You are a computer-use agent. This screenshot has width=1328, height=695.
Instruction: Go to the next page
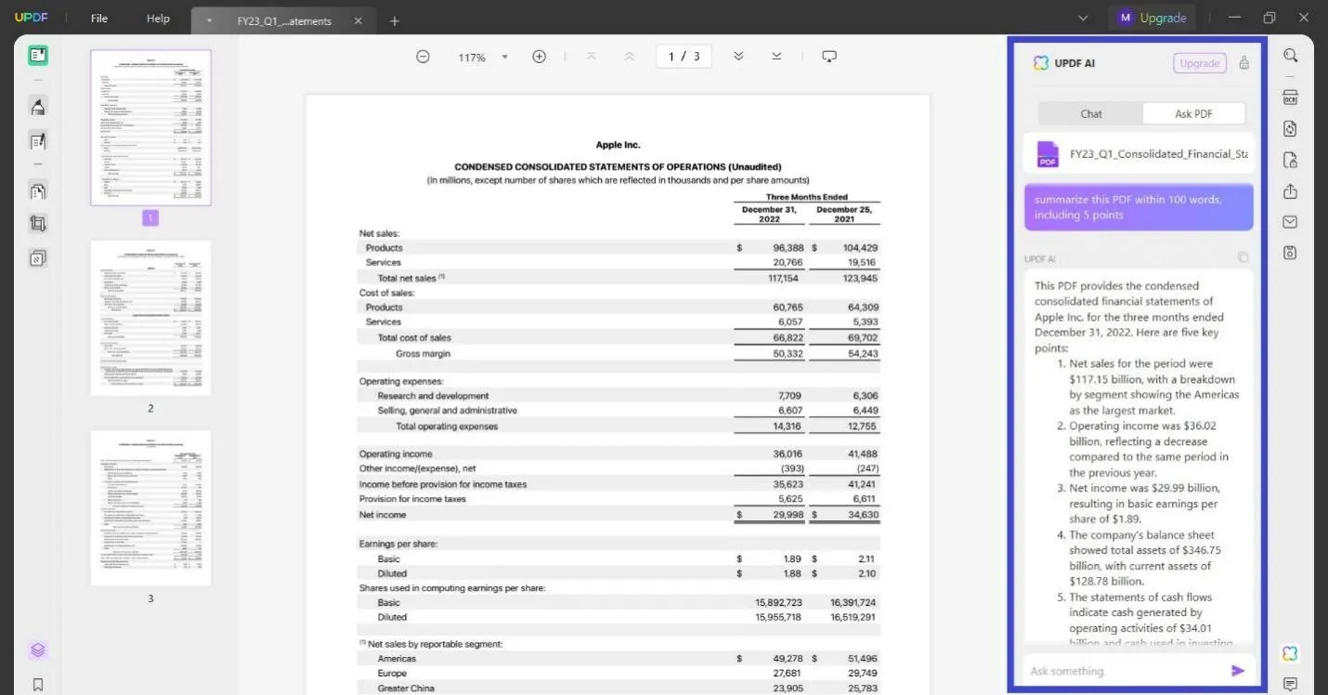point(738,57)
